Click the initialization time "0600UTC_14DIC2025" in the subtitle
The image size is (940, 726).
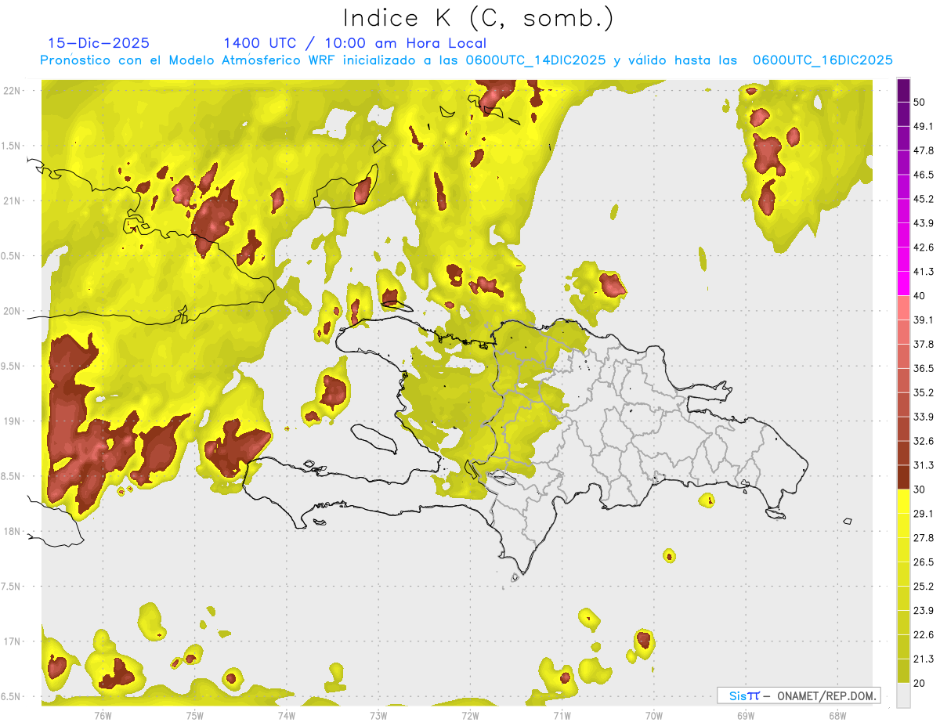click(x=535, y=60)
